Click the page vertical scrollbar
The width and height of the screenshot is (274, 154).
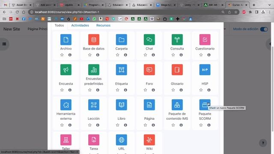coord(272,89)
